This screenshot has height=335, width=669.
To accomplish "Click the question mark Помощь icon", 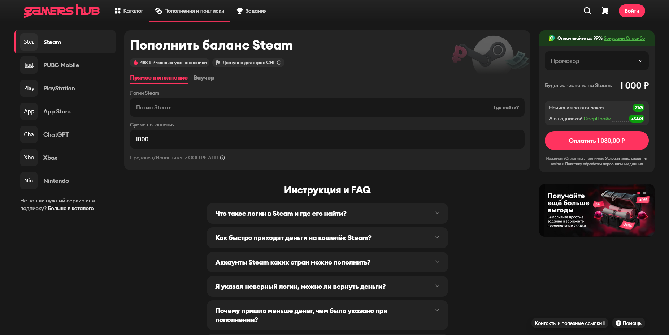I will (618, 323).
